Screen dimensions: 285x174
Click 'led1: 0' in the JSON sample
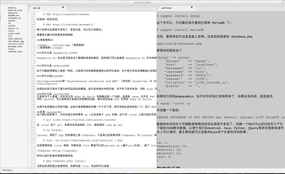pos(163,157)
